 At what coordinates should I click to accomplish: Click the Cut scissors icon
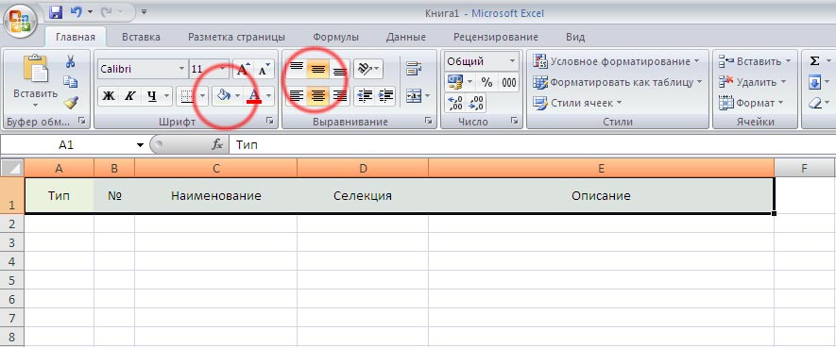pos(71,62)
